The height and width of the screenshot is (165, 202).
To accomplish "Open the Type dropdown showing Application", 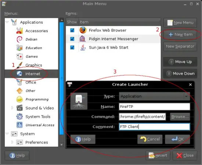I will coord(154,96).
